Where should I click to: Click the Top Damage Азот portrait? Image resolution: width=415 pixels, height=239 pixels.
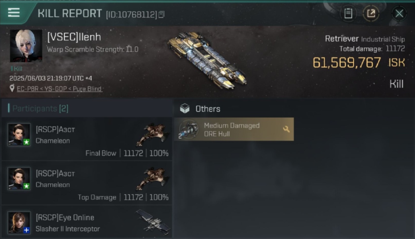pos(19,178)
